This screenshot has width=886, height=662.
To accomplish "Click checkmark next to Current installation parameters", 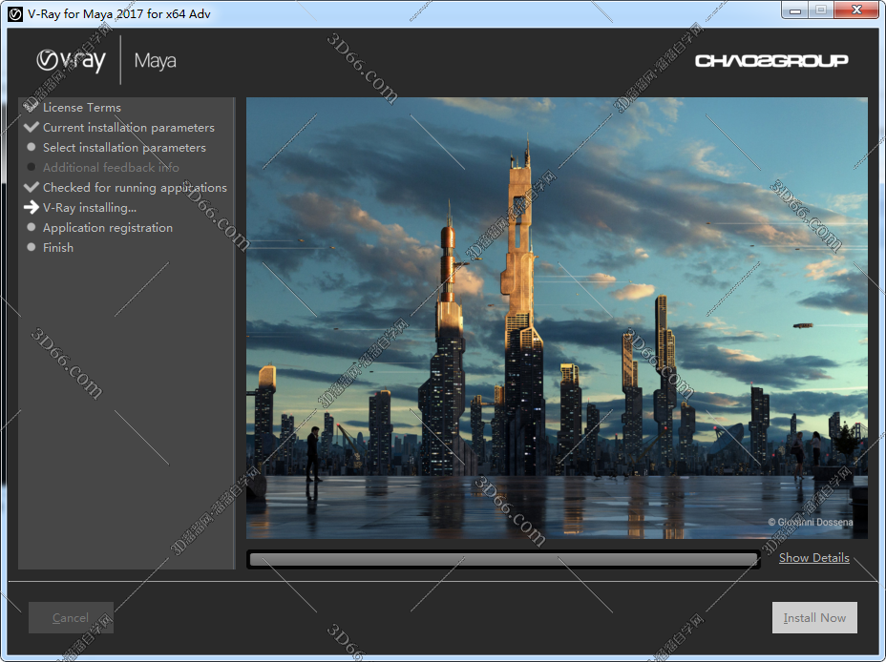I will (32, 127).
